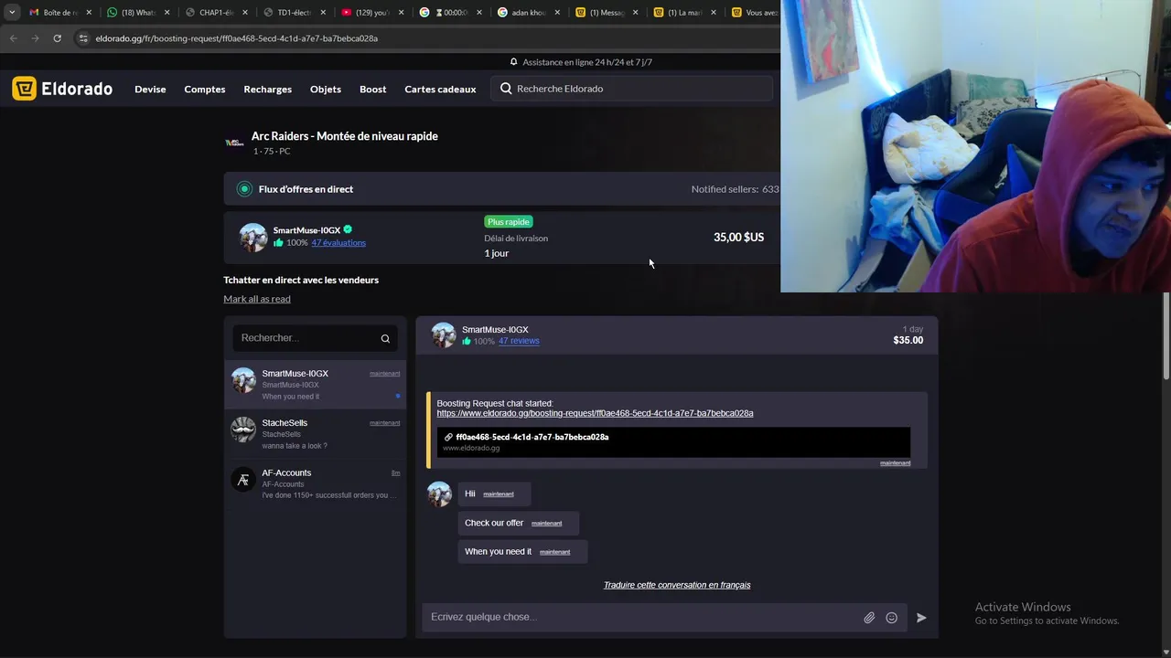
Task: Open the Objets menu
Action: pos(326,89)
